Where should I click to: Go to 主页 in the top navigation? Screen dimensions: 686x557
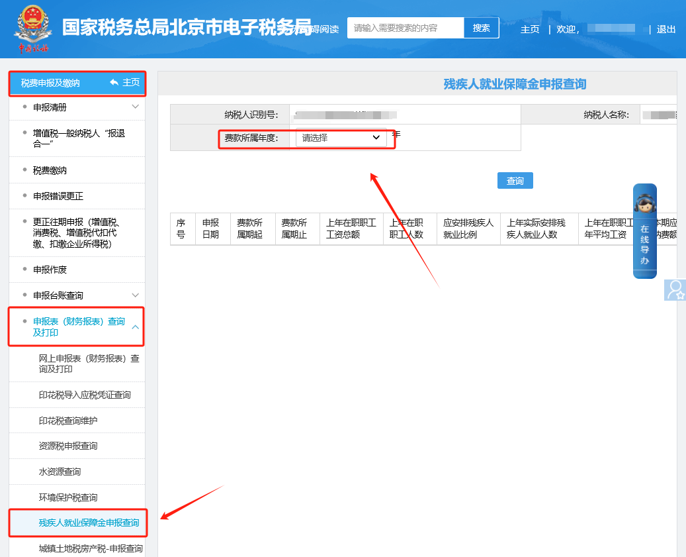point(530,29)
